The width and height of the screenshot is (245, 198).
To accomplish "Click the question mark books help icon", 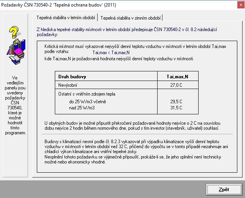I will (16, 45).
